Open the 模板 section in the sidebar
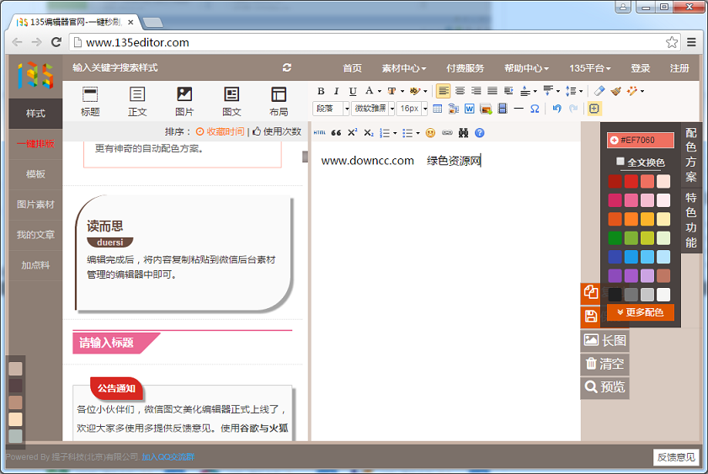Screen dimensions: 708x474 point(35,174)
